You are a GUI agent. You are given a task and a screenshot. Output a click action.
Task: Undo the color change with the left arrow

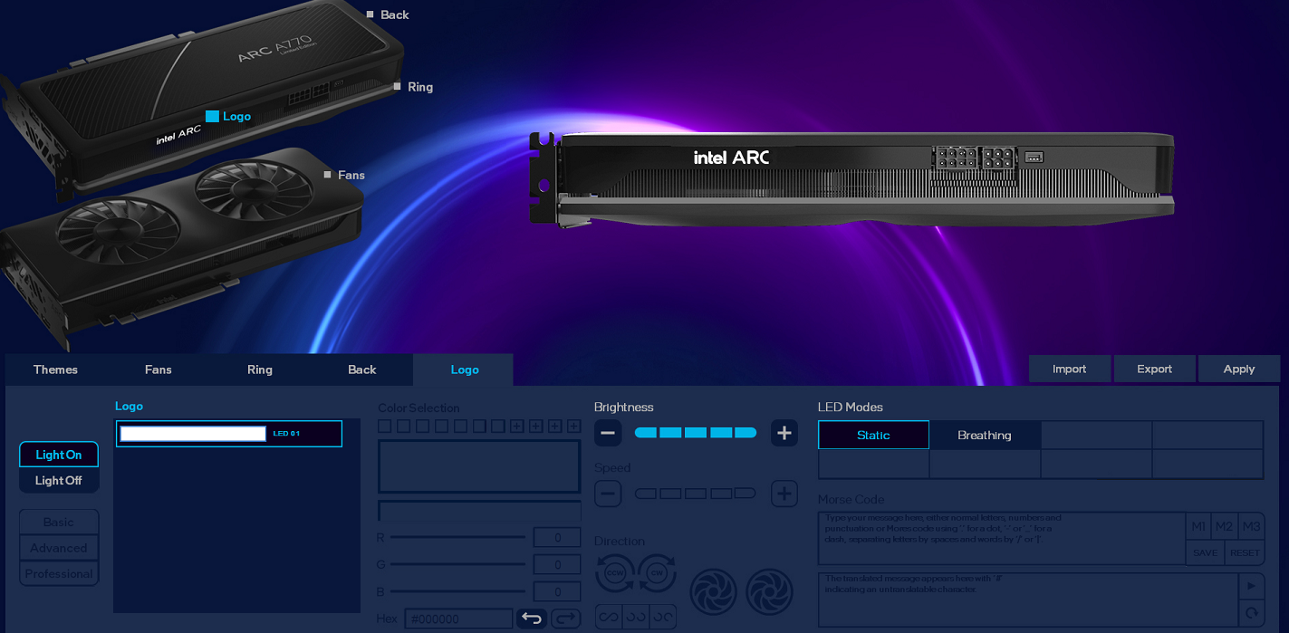coord(532,619)
